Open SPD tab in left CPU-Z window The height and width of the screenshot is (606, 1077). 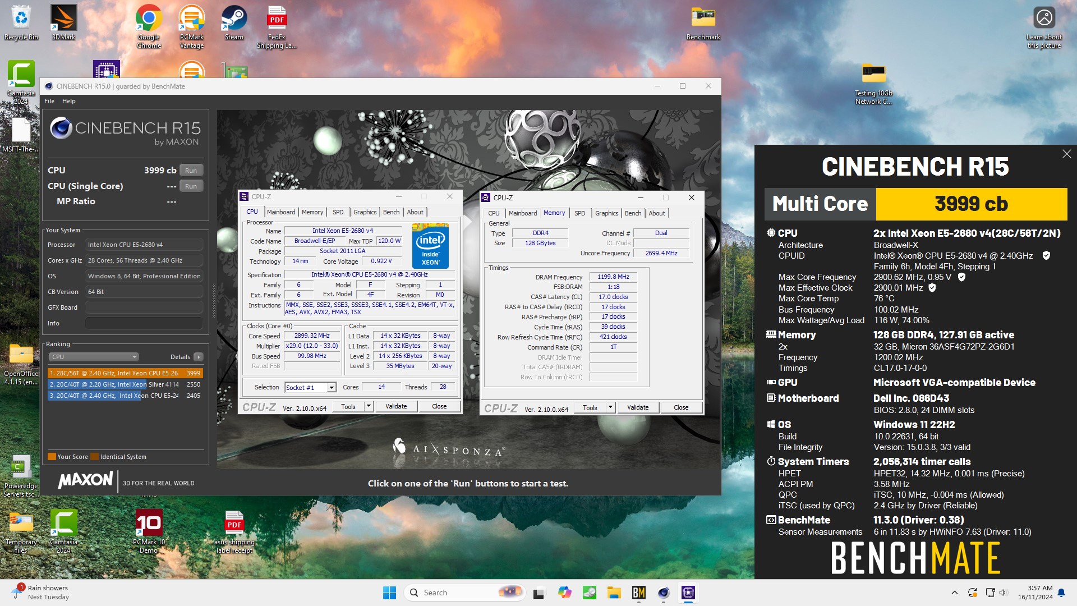click(x=338, y=212)
